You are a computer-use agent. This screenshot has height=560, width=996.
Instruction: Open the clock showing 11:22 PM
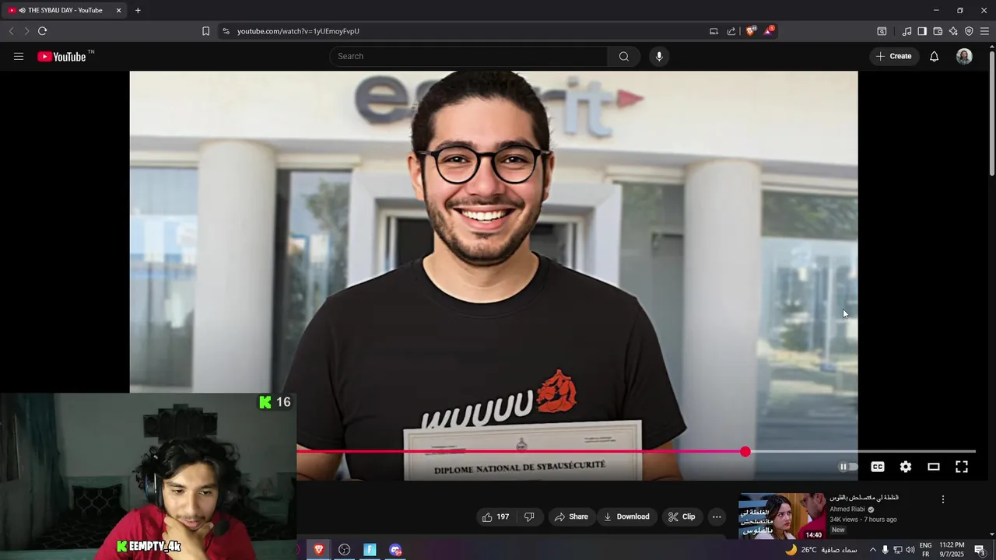coord(952,550)
